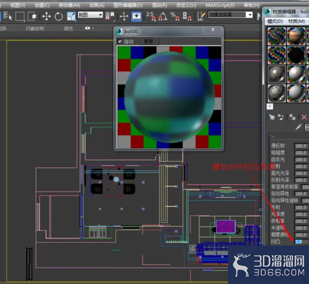
Task: Click Get Material icon in Material Editor
Action: 272,117
